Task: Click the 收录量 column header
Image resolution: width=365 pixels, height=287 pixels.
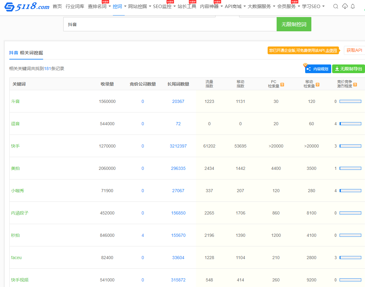Action: click(x=107, y=84)
